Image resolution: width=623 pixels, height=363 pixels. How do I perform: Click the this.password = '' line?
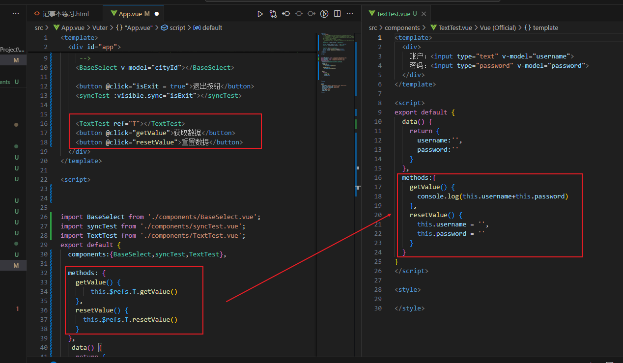pyautogui.click(x=451, y=233)
